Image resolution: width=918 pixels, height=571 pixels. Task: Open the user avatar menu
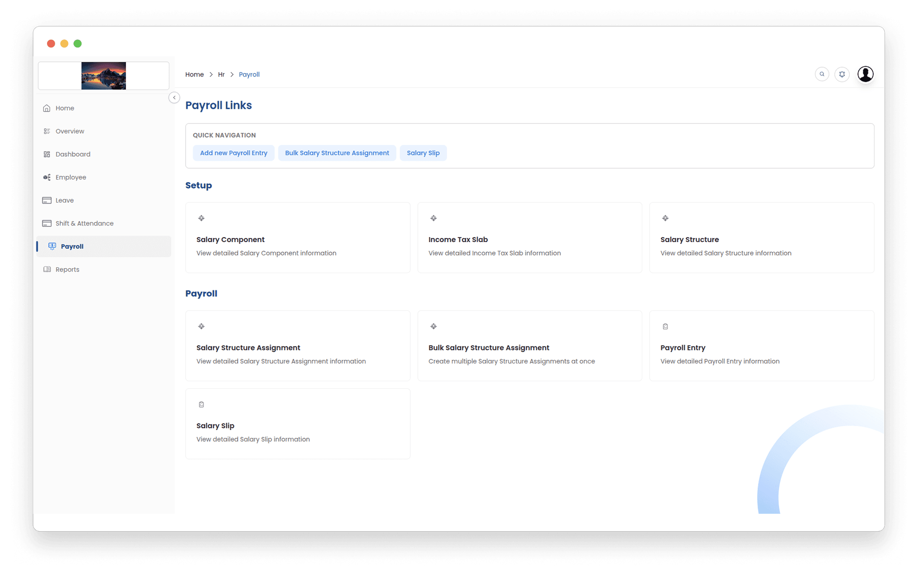865,74
